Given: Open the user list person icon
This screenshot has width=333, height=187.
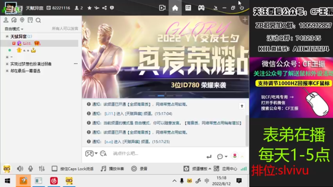Looking at the screenshot, I should tap(6, 20).
